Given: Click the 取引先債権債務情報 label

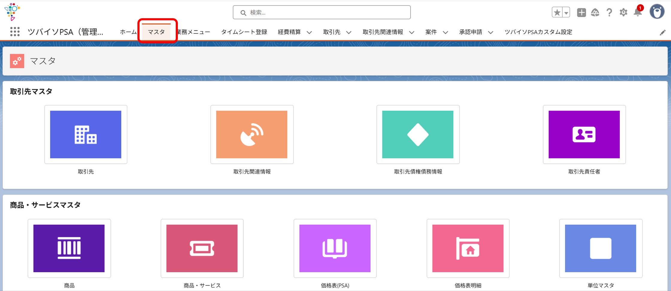Looking at the screenshot, I should [418, 171].
